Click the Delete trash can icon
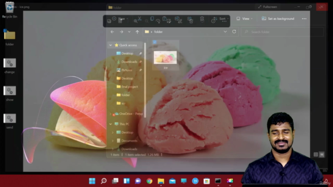 coord(202,19)
